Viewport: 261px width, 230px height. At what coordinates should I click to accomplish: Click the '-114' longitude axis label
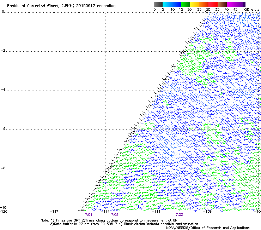105,212
